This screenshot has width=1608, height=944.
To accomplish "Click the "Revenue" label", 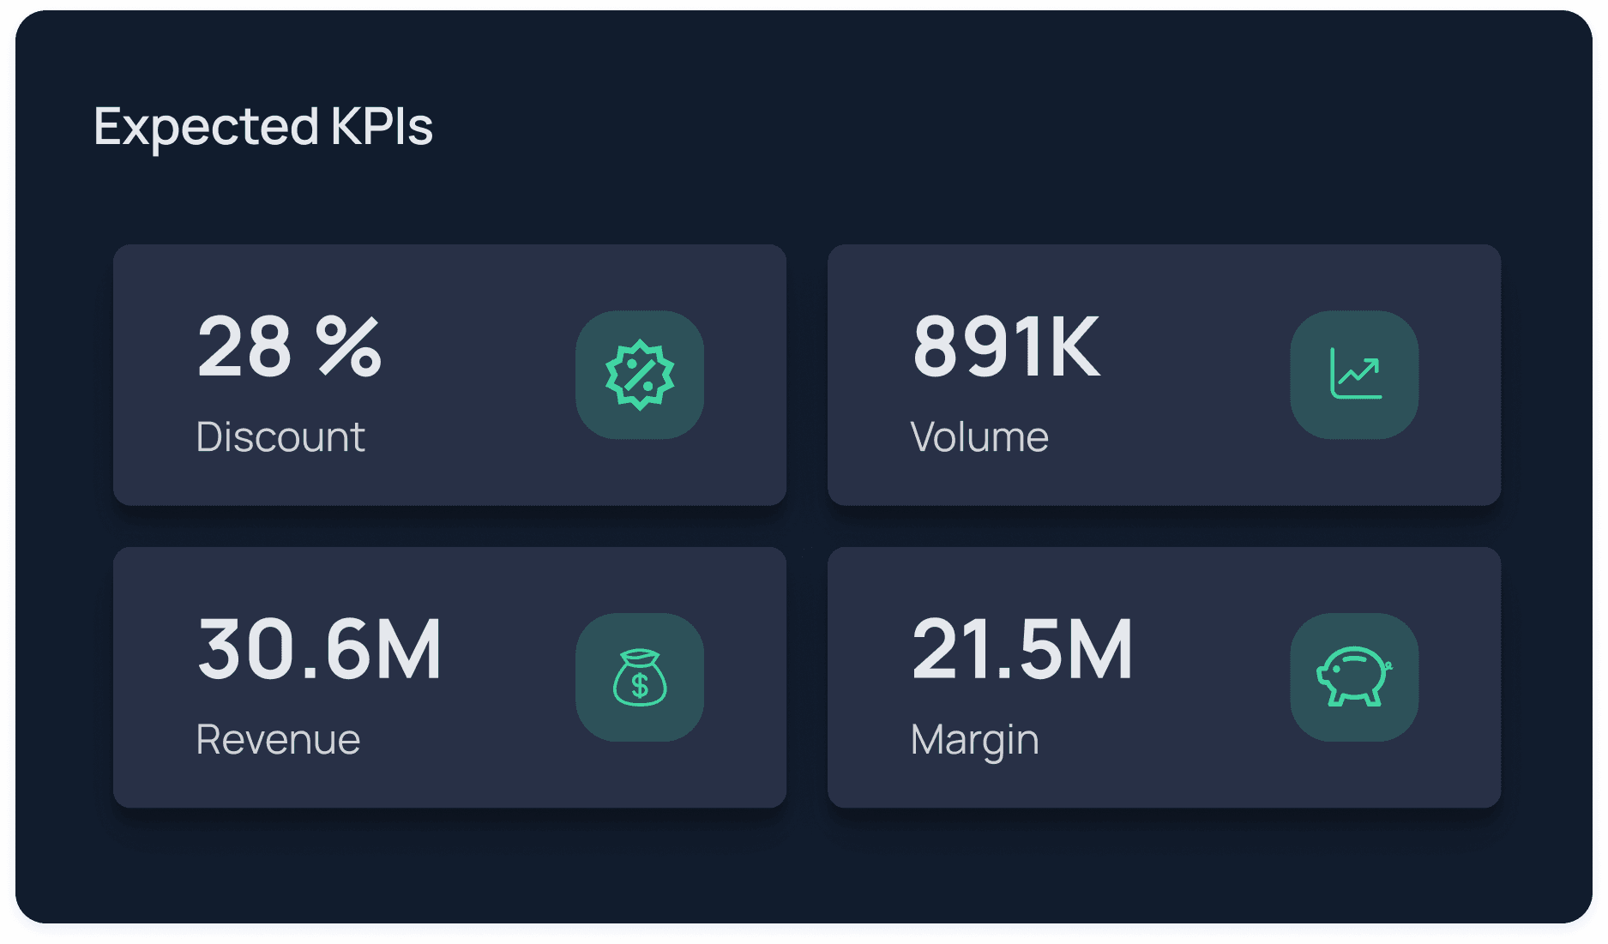I will [x=278, y=739].
